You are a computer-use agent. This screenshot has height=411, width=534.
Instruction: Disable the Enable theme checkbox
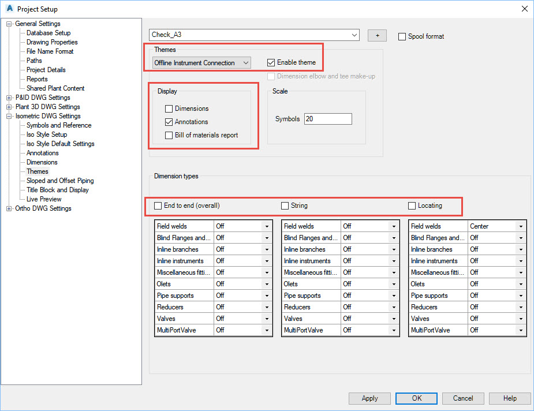coord(271,62)
